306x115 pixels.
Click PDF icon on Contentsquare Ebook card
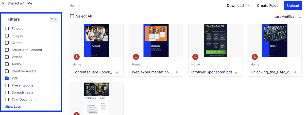click(x=77, y=57)
